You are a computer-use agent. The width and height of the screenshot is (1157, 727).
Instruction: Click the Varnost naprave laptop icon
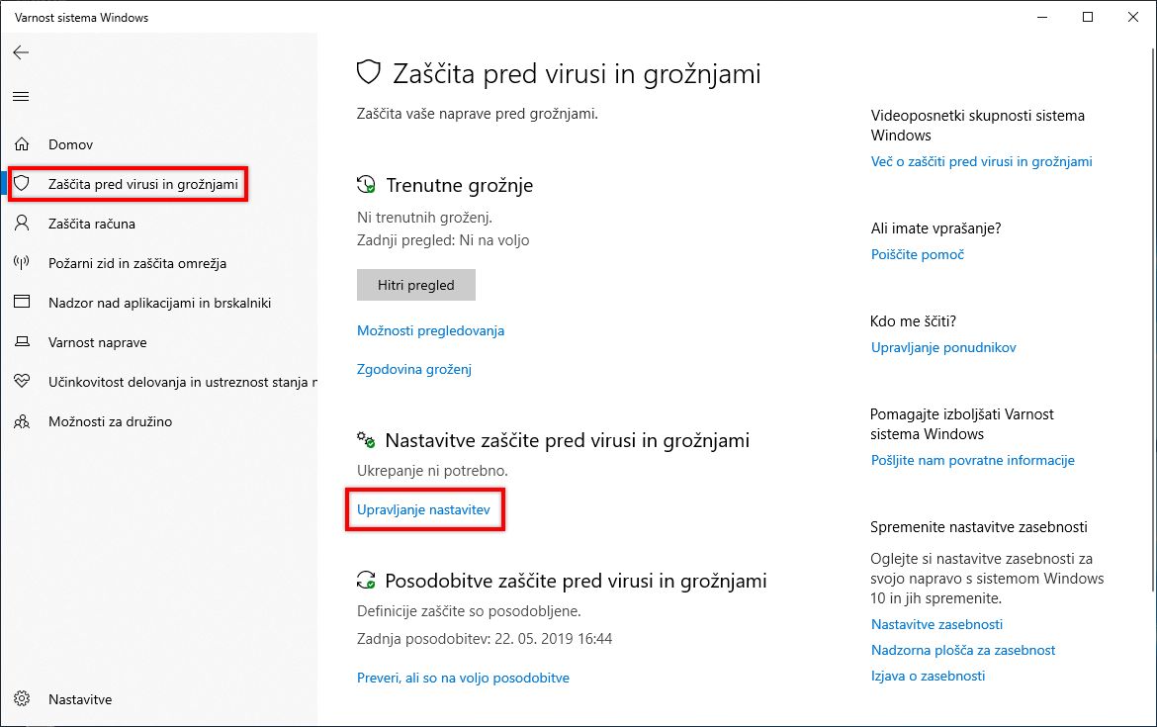(x=23, y=342)
